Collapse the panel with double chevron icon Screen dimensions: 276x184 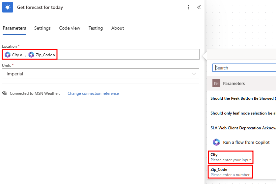click(199, 7)
